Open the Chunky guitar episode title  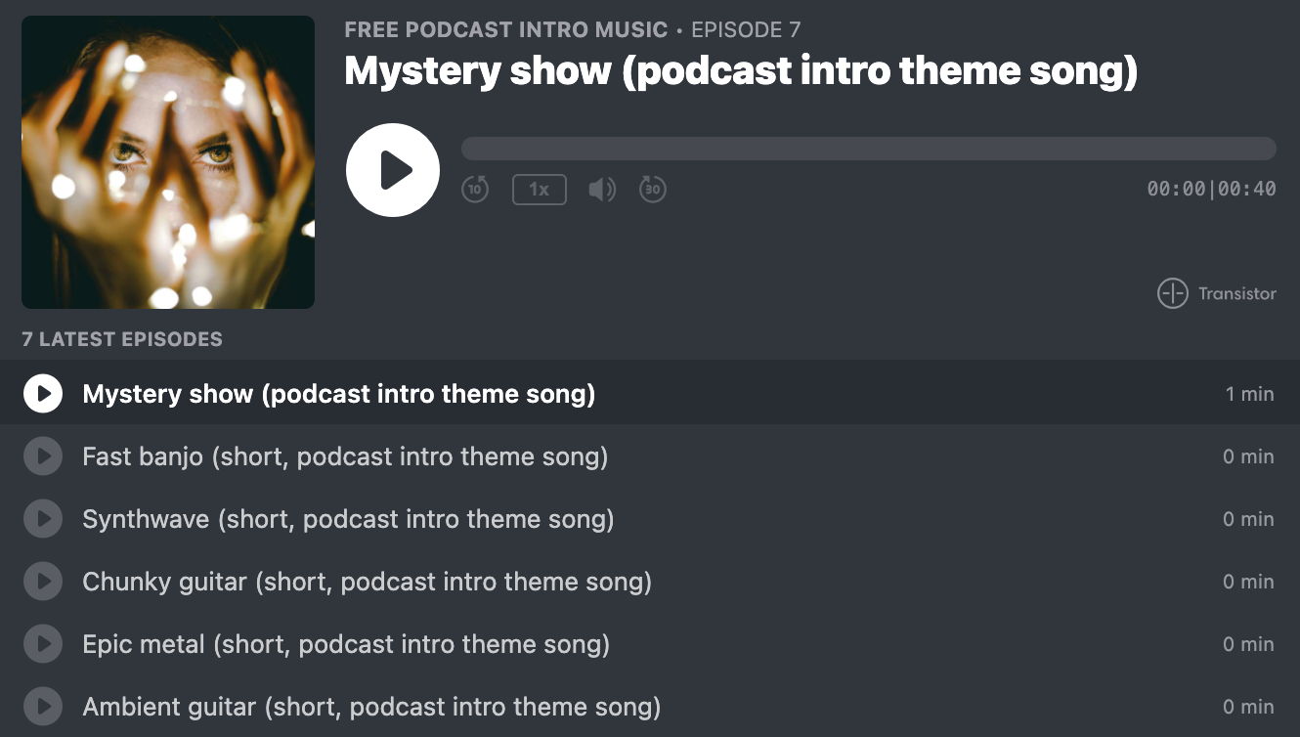coord(367,582)
